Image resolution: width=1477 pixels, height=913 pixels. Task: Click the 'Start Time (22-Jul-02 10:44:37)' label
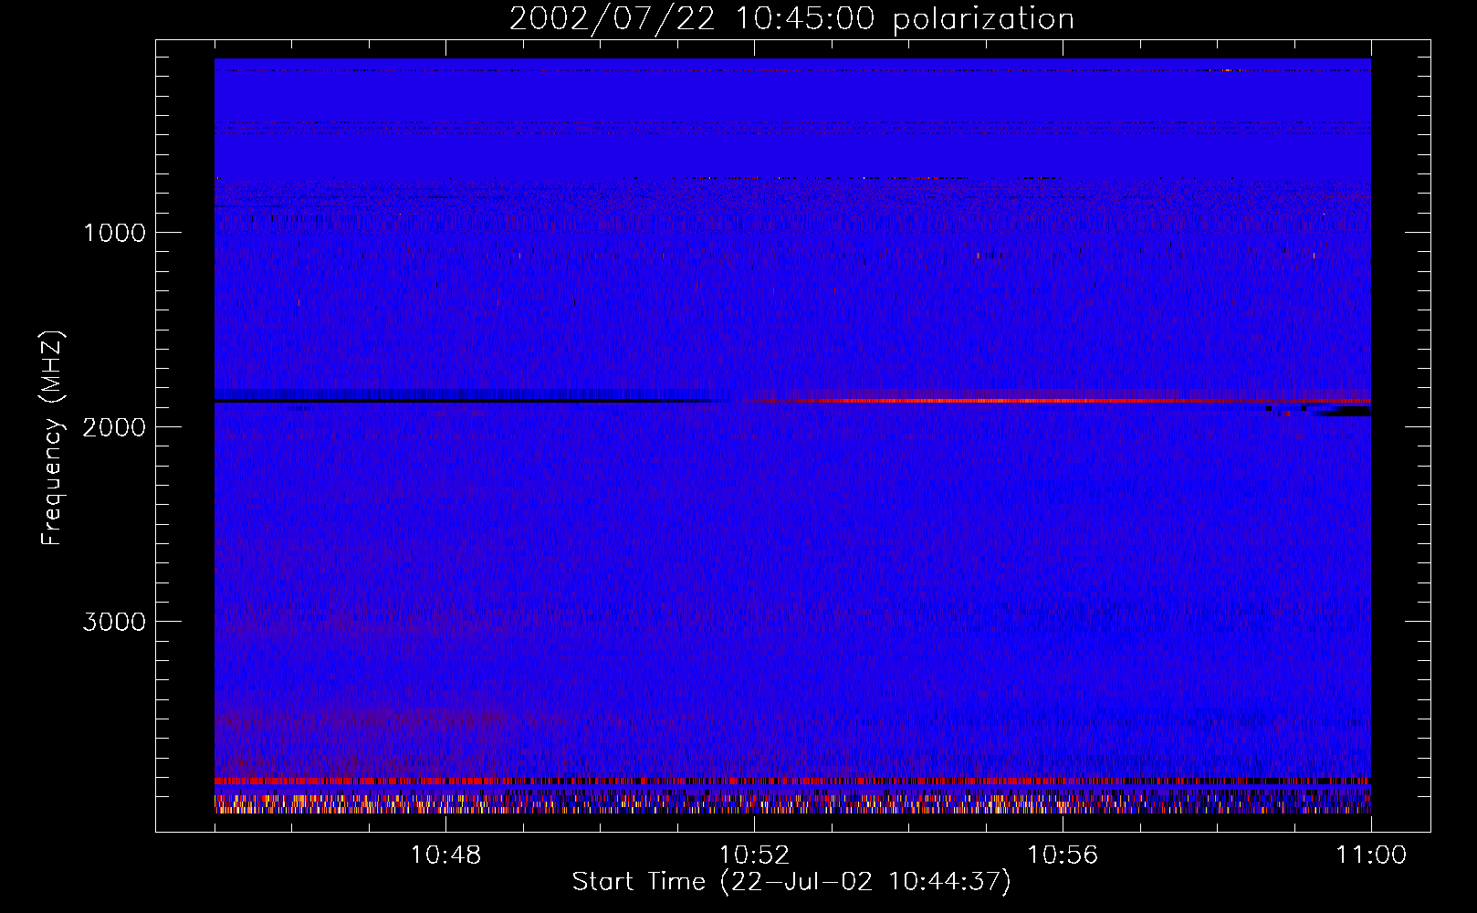(791, 882)
